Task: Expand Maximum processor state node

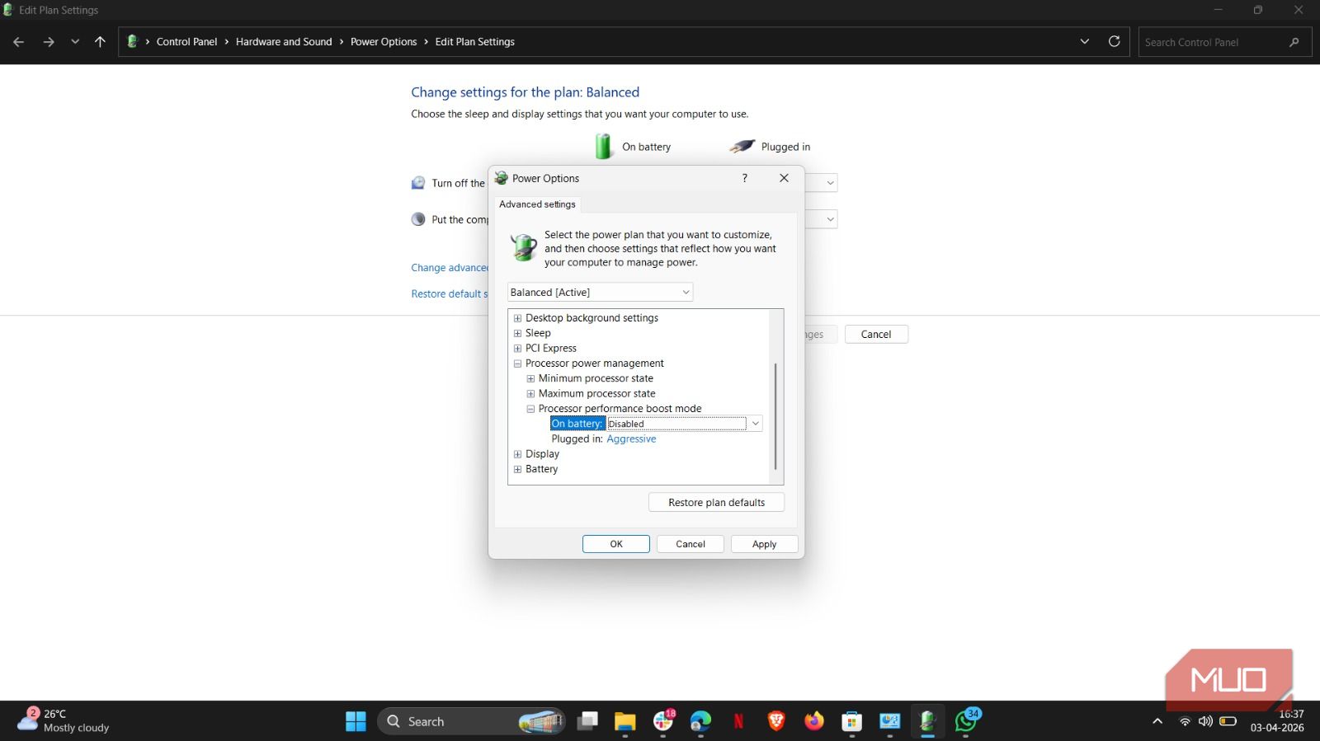Action: (530, 394)
